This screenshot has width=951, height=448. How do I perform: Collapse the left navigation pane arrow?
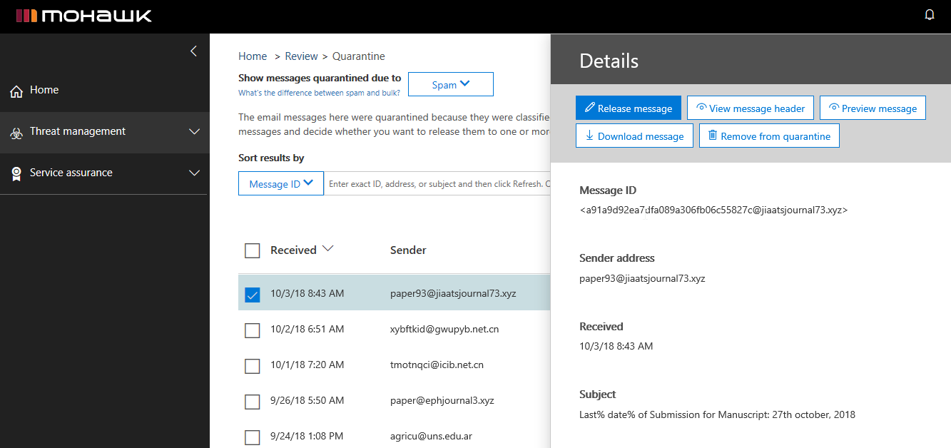pyautogui.click(x=193, y=51)
